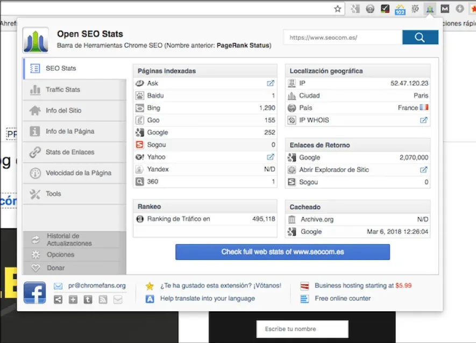The image size is (476, 343).
Task: Open Historial de Actualizaciones
Action: [75, 239]
